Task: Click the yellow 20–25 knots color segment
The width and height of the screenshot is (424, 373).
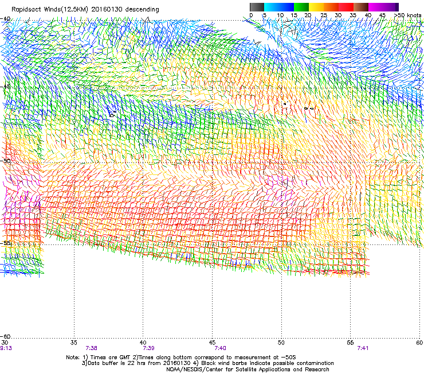Action: pyautogui.click(x=316, y=7)
